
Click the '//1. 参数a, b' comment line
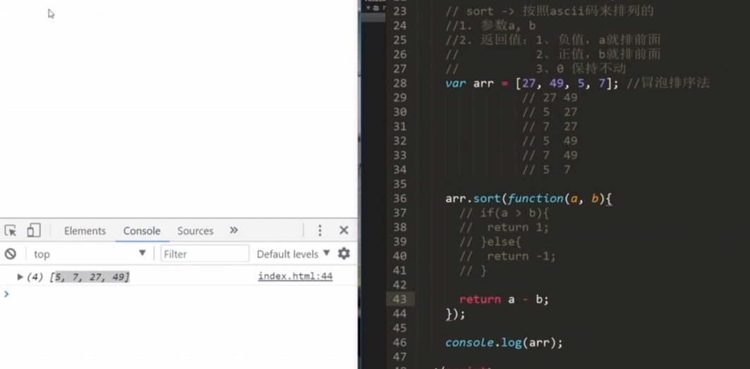coord(490,26)
